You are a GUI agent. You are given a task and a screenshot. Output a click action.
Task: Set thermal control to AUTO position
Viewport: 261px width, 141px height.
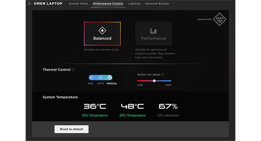pyautogui.click(x=100, y=78)
